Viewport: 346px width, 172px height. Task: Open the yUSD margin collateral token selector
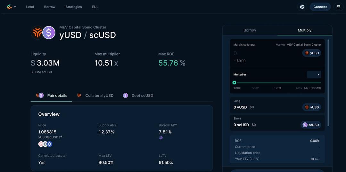312,53
